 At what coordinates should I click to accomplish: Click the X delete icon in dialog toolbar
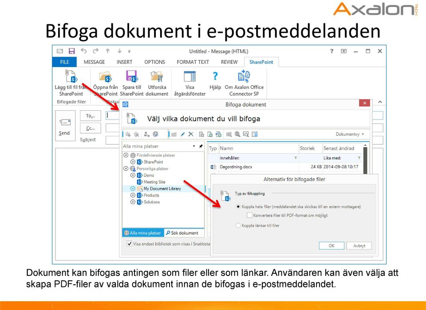191,134
